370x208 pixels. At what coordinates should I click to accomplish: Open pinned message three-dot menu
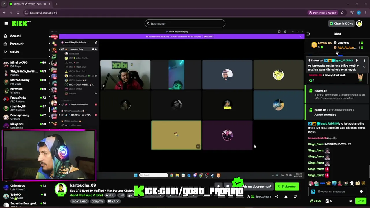pos(364,60)
